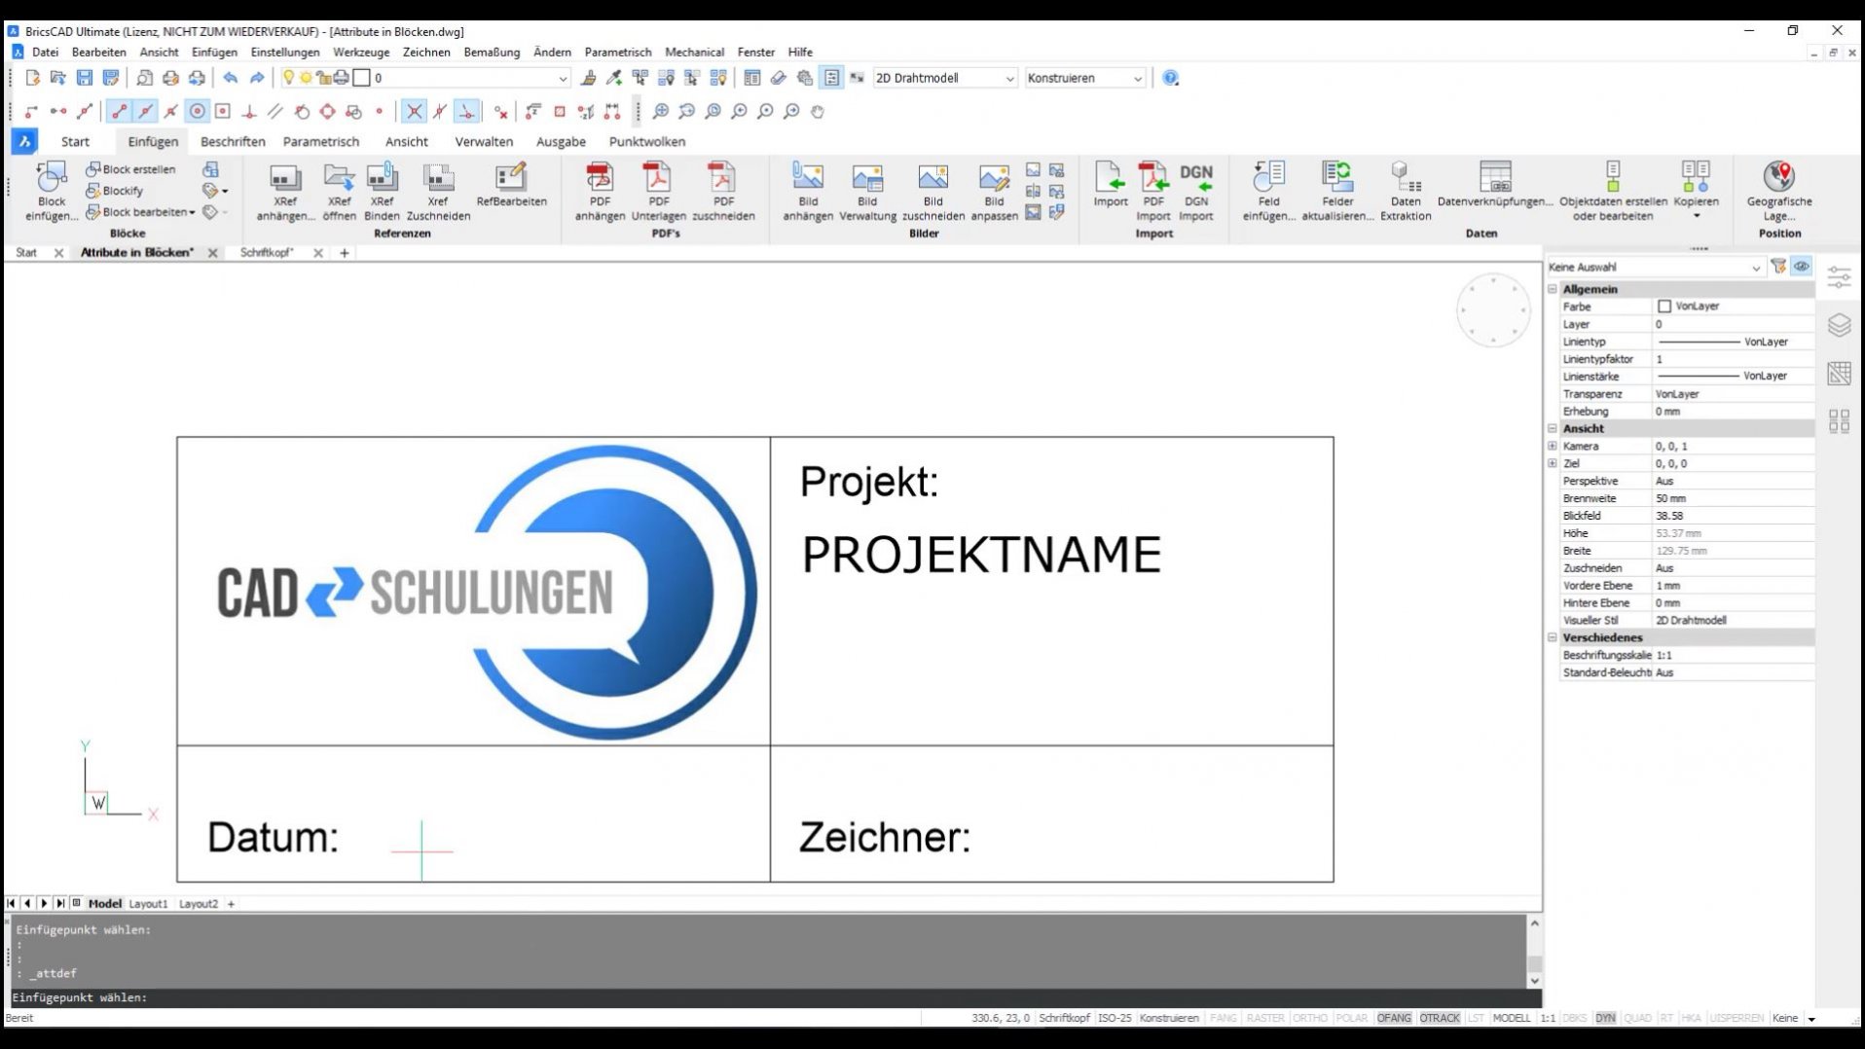Screen dimensions: 1865x1049
Task: Toggle POLAR in status bar
Action: click(x=1351, y=1018)
